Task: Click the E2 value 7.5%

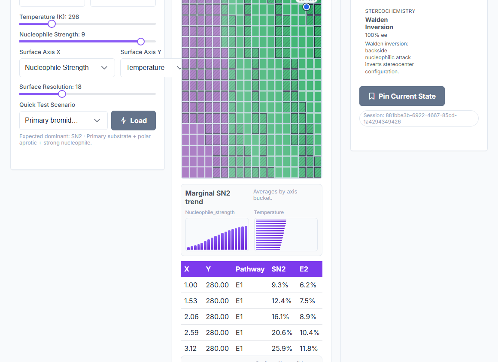Action: (x=307, y=301)
